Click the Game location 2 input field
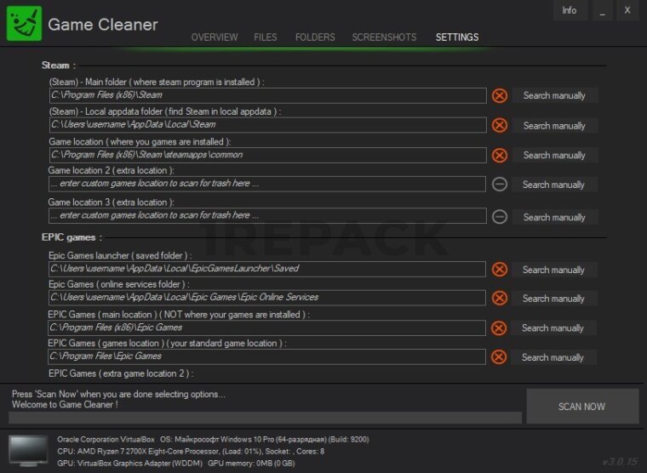This screenshot has width=647, height=473. point(267,184)
